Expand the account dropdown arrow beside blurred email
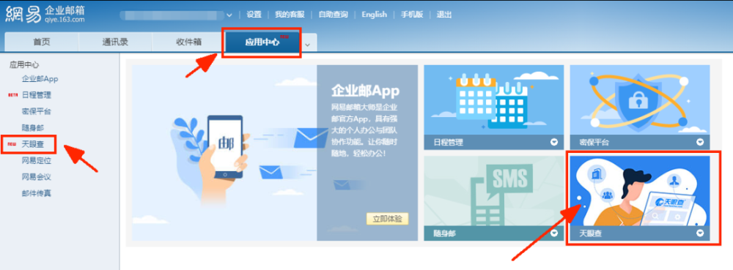 click(229, 15)
